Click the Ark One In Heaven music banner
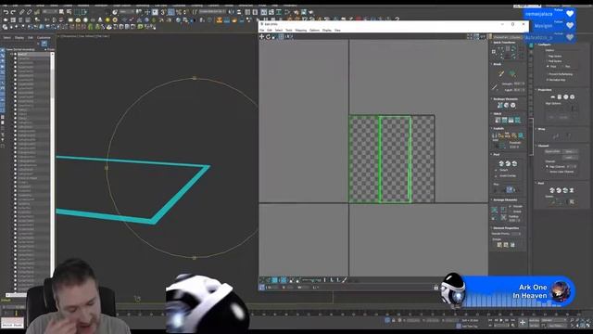593x334 pixels. tap(509, 290)
